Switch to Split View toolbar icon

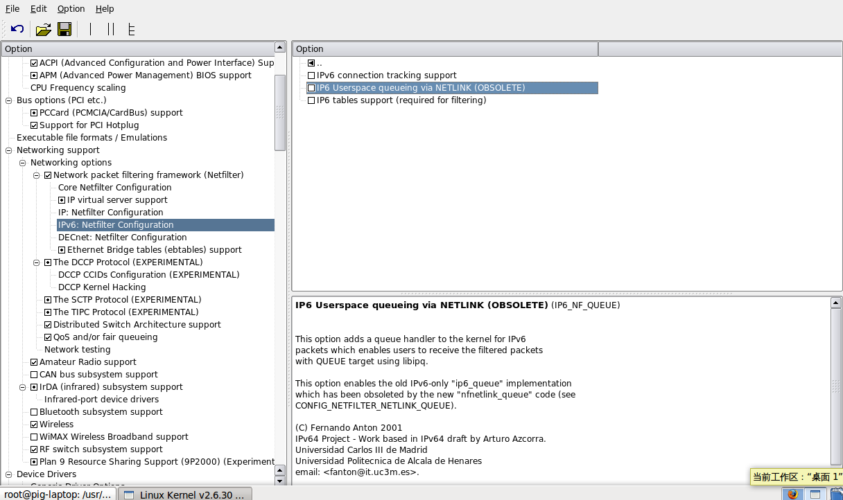tap(110, 29)
